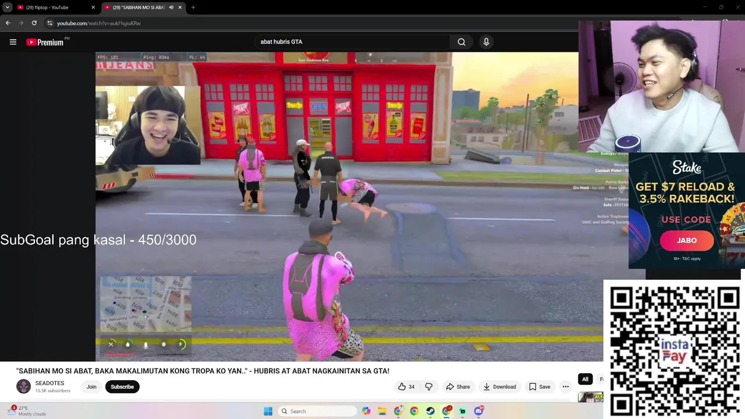Click the video player to pause

point(349,207)
